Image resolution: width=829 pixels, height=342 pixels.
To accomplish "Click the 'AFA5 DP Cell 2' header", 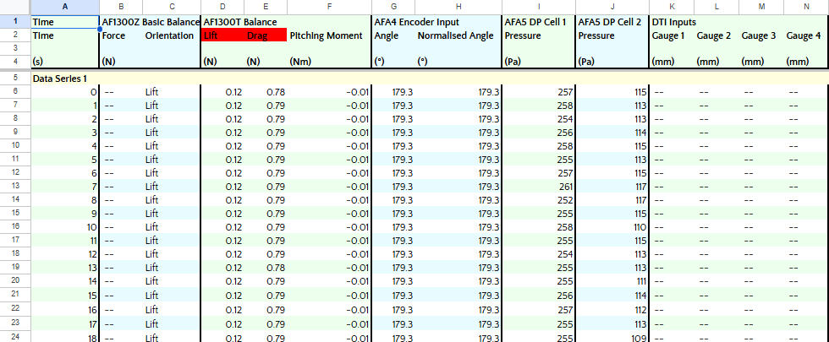I will (x=612, y=22).
